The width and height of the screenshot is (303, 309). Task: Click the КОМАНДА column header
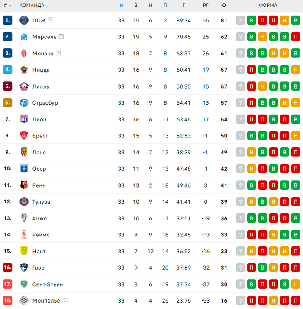tap(32, 5)
